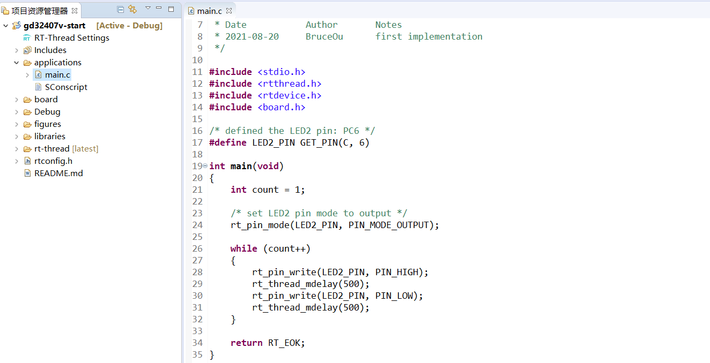Close the project explorer view tab

coord(75,11)
